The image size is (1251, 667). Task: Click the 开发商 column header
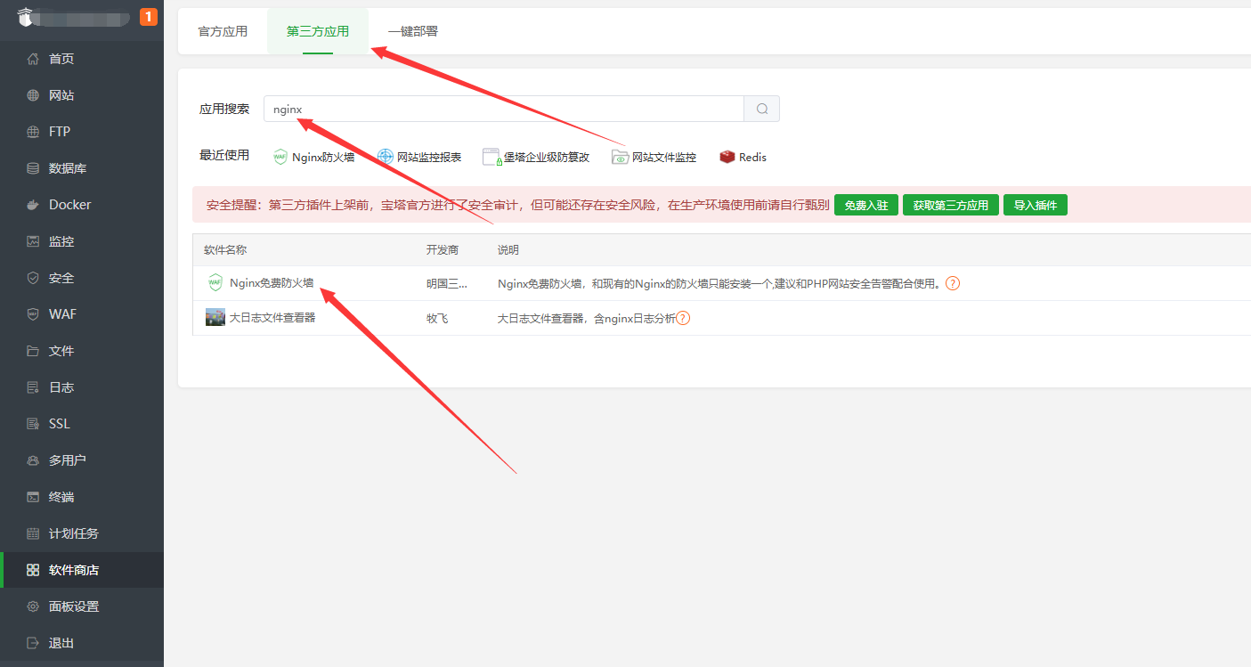click(443, 250)
